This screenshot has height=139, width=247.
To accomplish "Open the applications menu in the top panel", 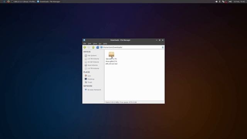I will (4, 2).
